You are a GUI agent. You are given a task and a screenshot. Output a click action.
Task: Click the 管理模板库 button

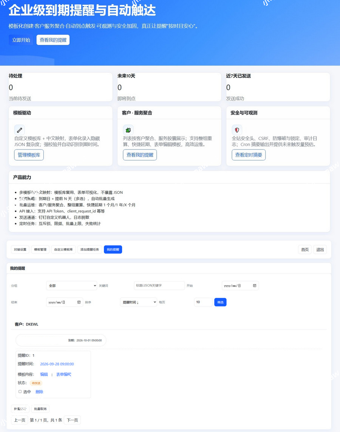click(x=29, y=155)
